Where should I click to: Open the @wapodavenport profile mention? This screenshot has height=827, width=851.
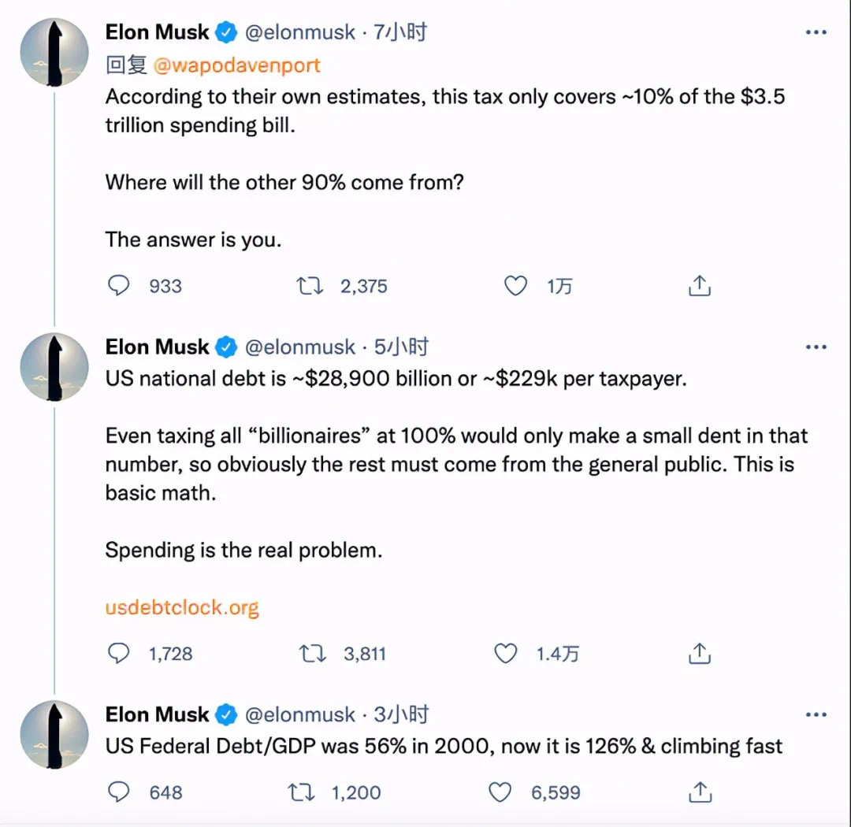(x=237, y=65)
